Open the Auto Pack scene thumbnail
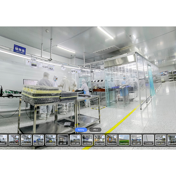176x176 pixels. (x=14, y=140)
